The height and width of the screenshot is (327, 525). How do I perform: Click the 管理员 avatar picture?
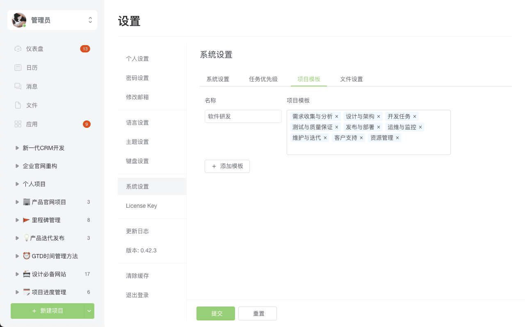[18, 20]
